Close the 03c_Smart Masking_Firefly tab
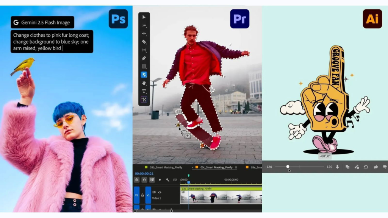Image resolution: width=388 pixels, height=218 pixels. [x=192, y=167]
